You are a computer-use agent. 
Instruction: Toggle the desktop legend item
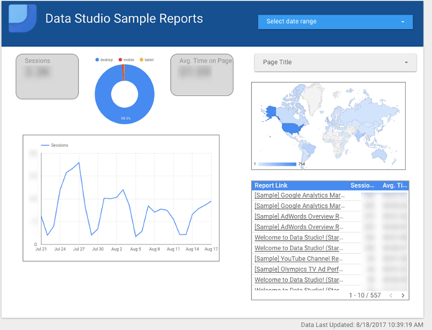(x=104, y=60)
